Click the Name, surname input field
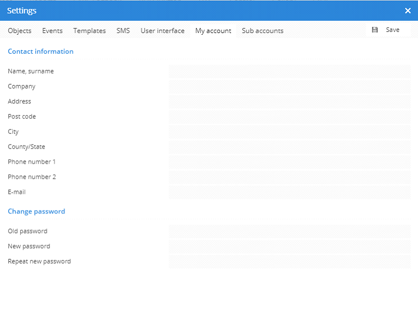418x325 pixels. click(x=290, y=72)
